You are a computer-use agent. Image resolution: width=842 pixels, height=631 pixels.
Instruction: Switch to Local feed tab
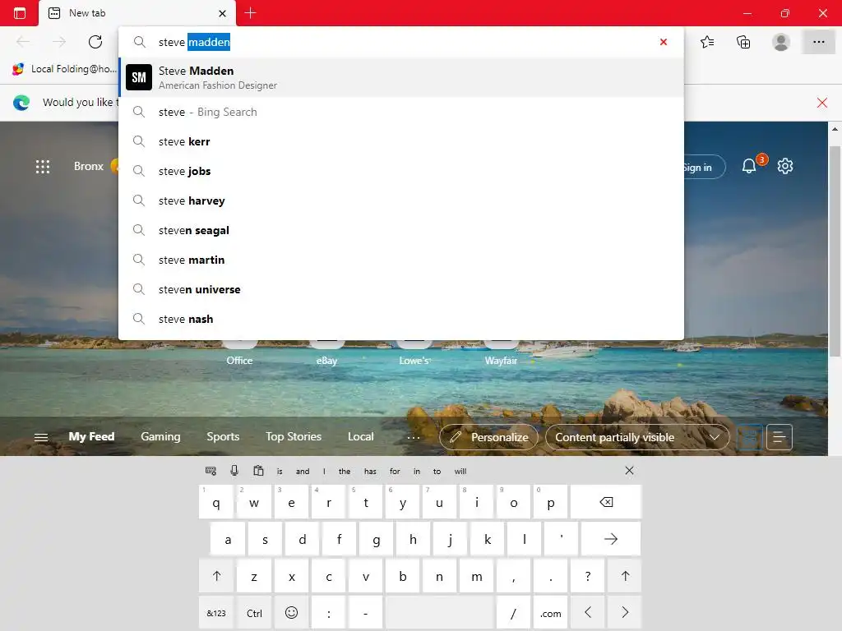(x=360, y=437)
